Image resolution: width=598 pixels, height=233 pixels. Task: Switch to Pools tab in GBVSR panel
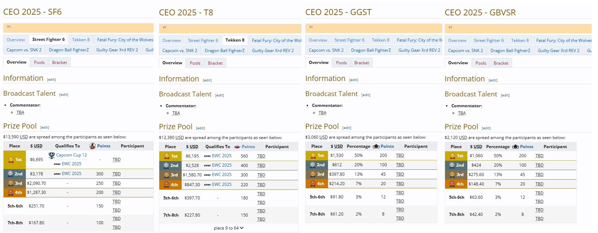(481, 63)
